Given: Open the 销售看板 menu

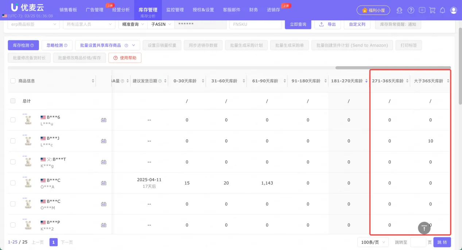Looking at the screenshot, I should tap(68, 10).
